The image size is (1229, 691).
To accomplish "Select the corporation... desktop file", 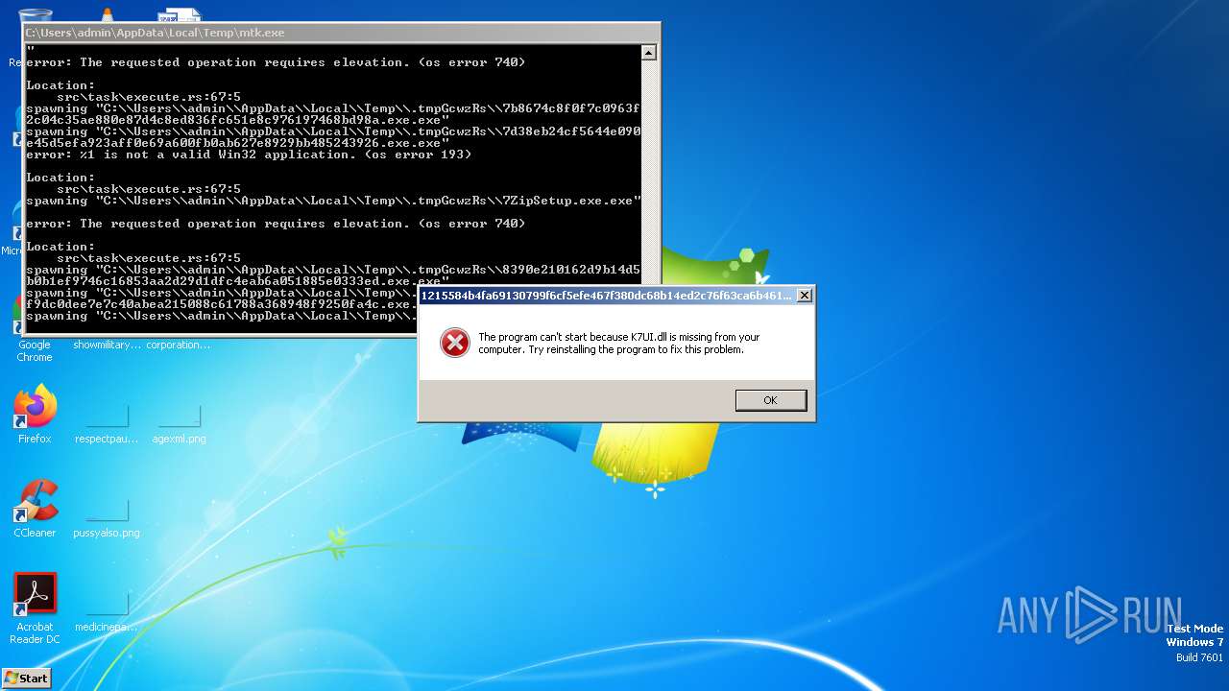I will pos(179,345).
